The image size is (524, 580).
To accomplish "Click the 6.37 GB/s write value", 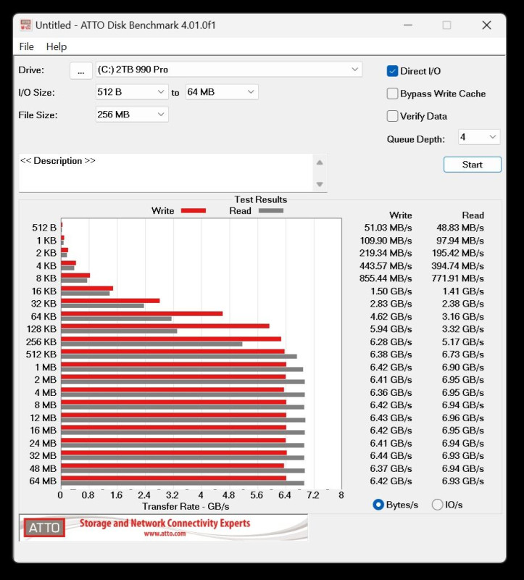I will tap(391, 468).
